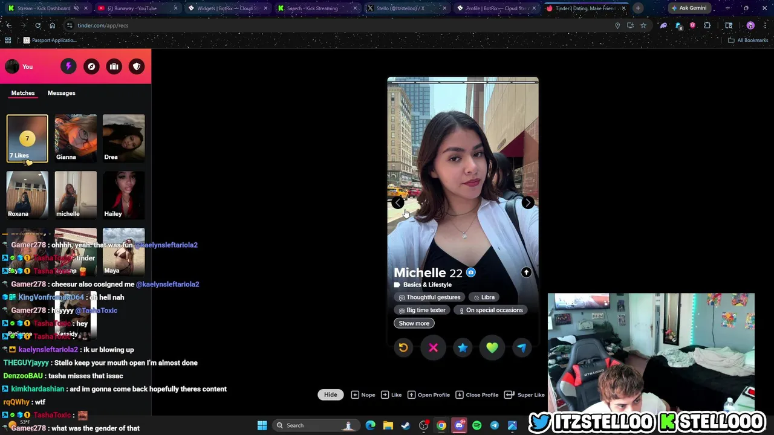Viewport: 774px width, 435px height.
Task: Click the red shield uBlock extension icon
Action: point(692,25)
